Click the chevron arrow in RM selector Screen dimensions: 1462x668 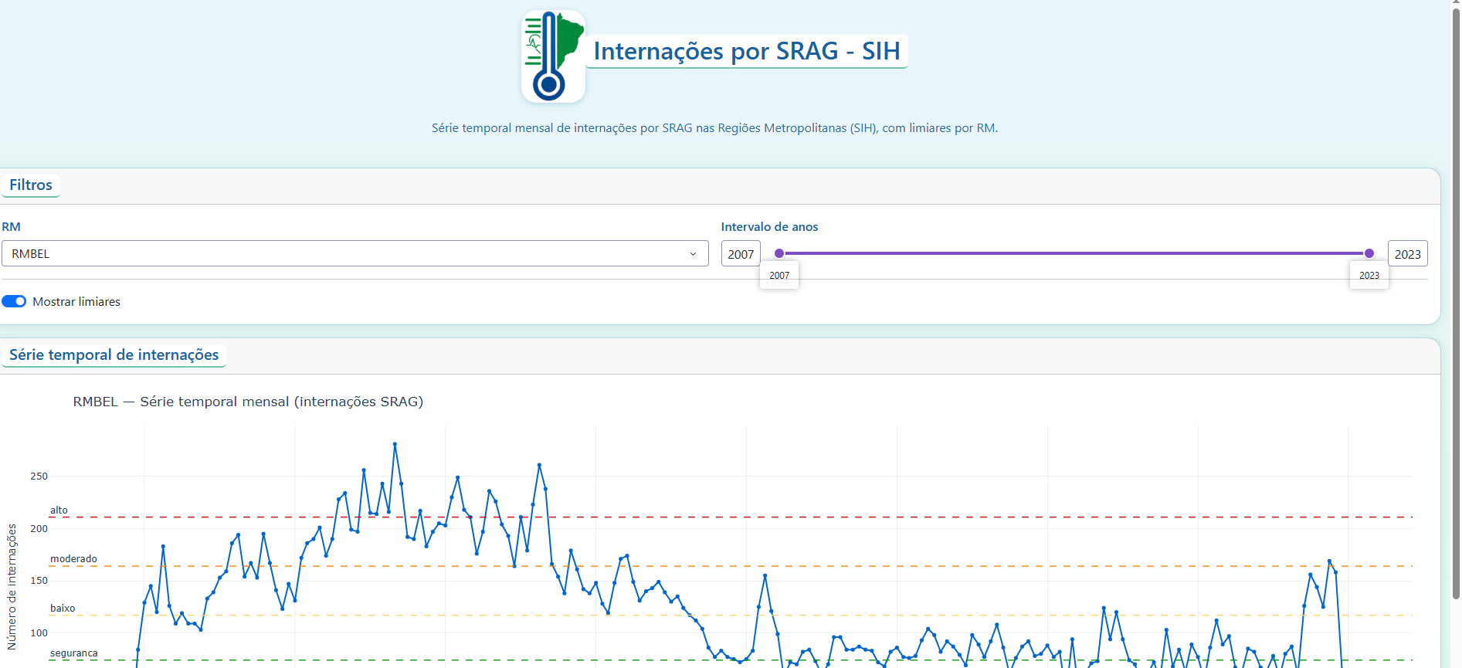(x=693, y=254)
